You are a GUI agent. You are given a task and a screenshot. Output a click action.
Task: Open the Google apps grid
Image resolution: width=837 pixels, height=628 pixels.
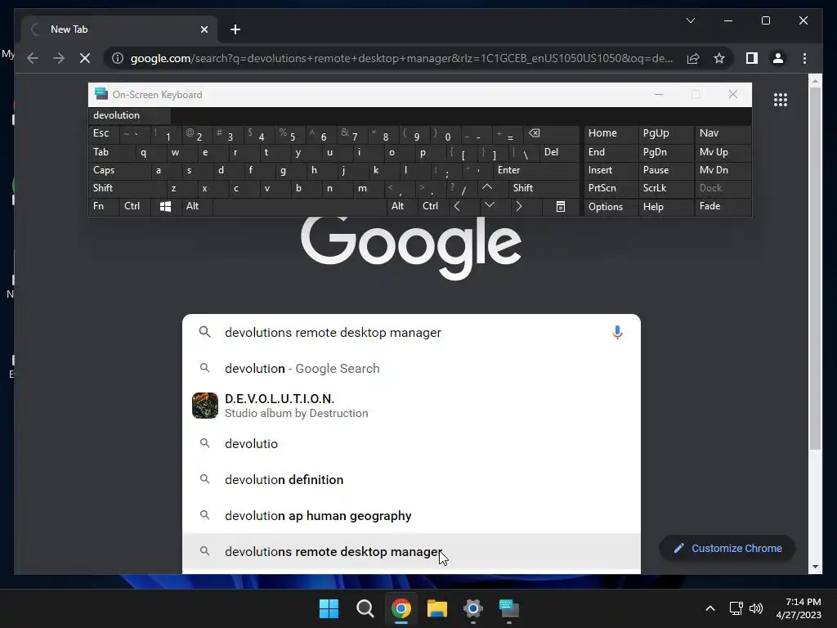(x=781, y=100)
